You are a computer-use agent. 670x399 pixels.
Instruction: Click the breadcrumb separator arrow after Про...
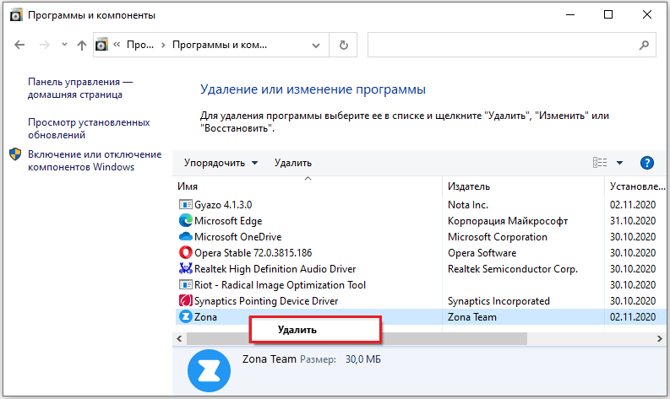pyautogui.click(x=163, y=45)
